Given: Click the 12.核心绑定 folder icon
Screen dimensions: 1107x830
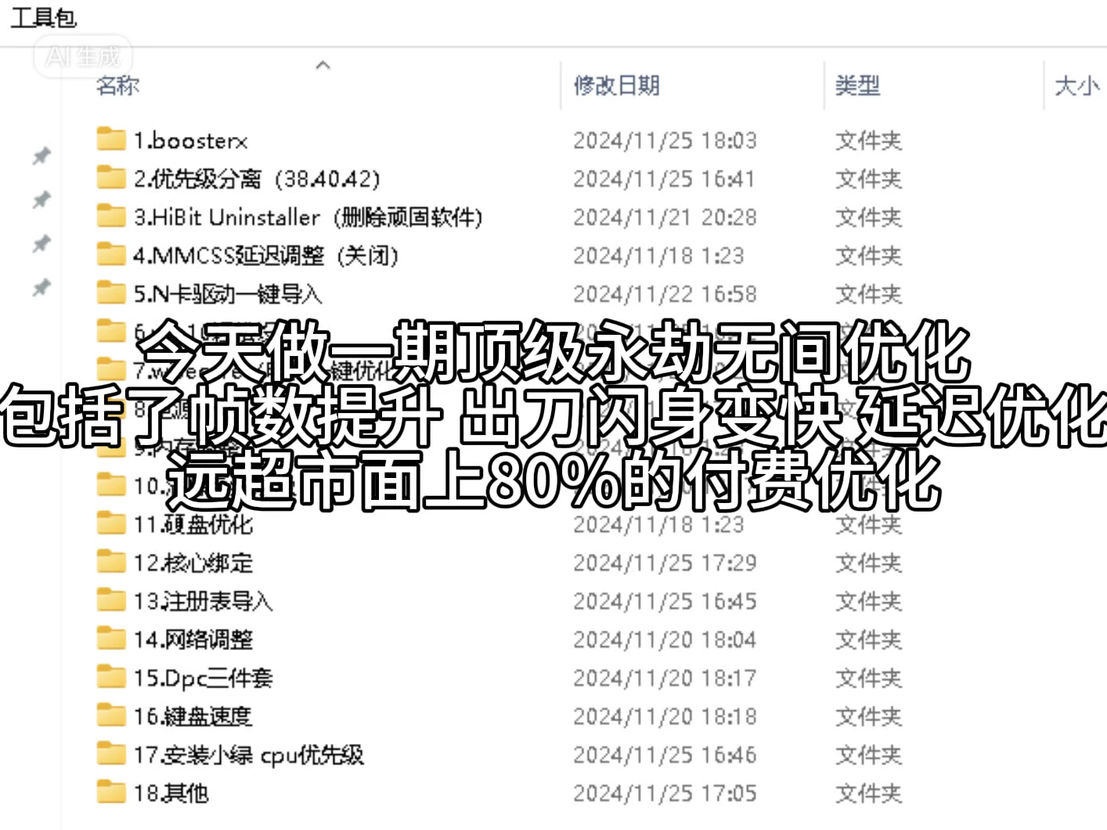Looking at the screenshot, I should (111, 562).
